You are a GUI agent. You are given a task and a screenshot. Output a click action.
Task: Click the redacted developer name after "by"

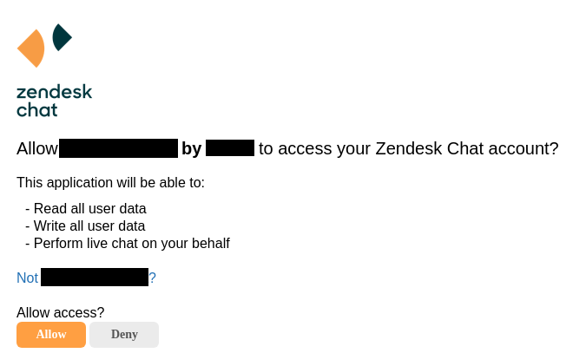[x=230, y=147]
